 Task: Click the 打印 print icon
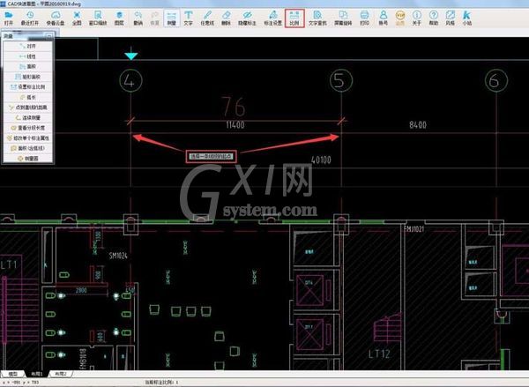(x=364, y=18)
